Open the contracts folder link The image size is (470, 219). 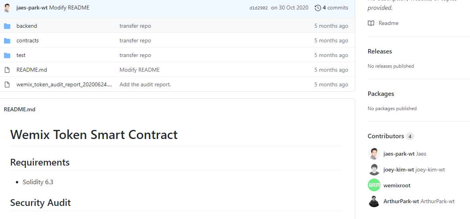tap(28, 41)
